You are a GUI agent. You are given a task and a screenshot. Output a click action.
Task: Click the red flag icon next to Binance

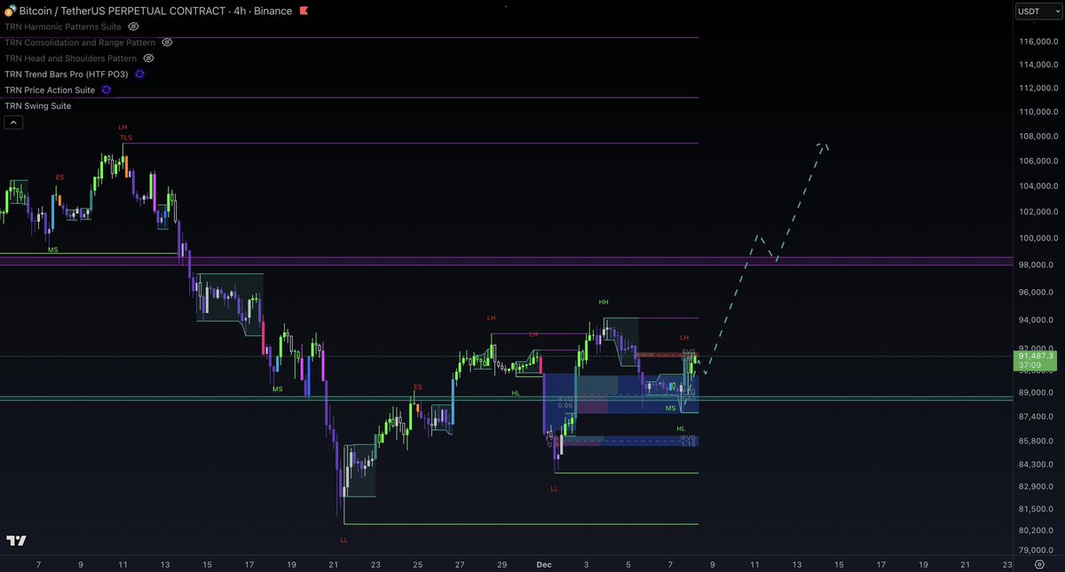tap(302, 11)
